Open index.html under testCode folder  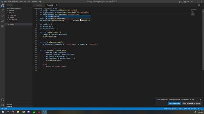pyautogui.click(x=13, y=15)
